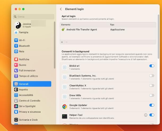
Task: Click the Bit4id srl app icon
Action: click(x=65, y=67)
